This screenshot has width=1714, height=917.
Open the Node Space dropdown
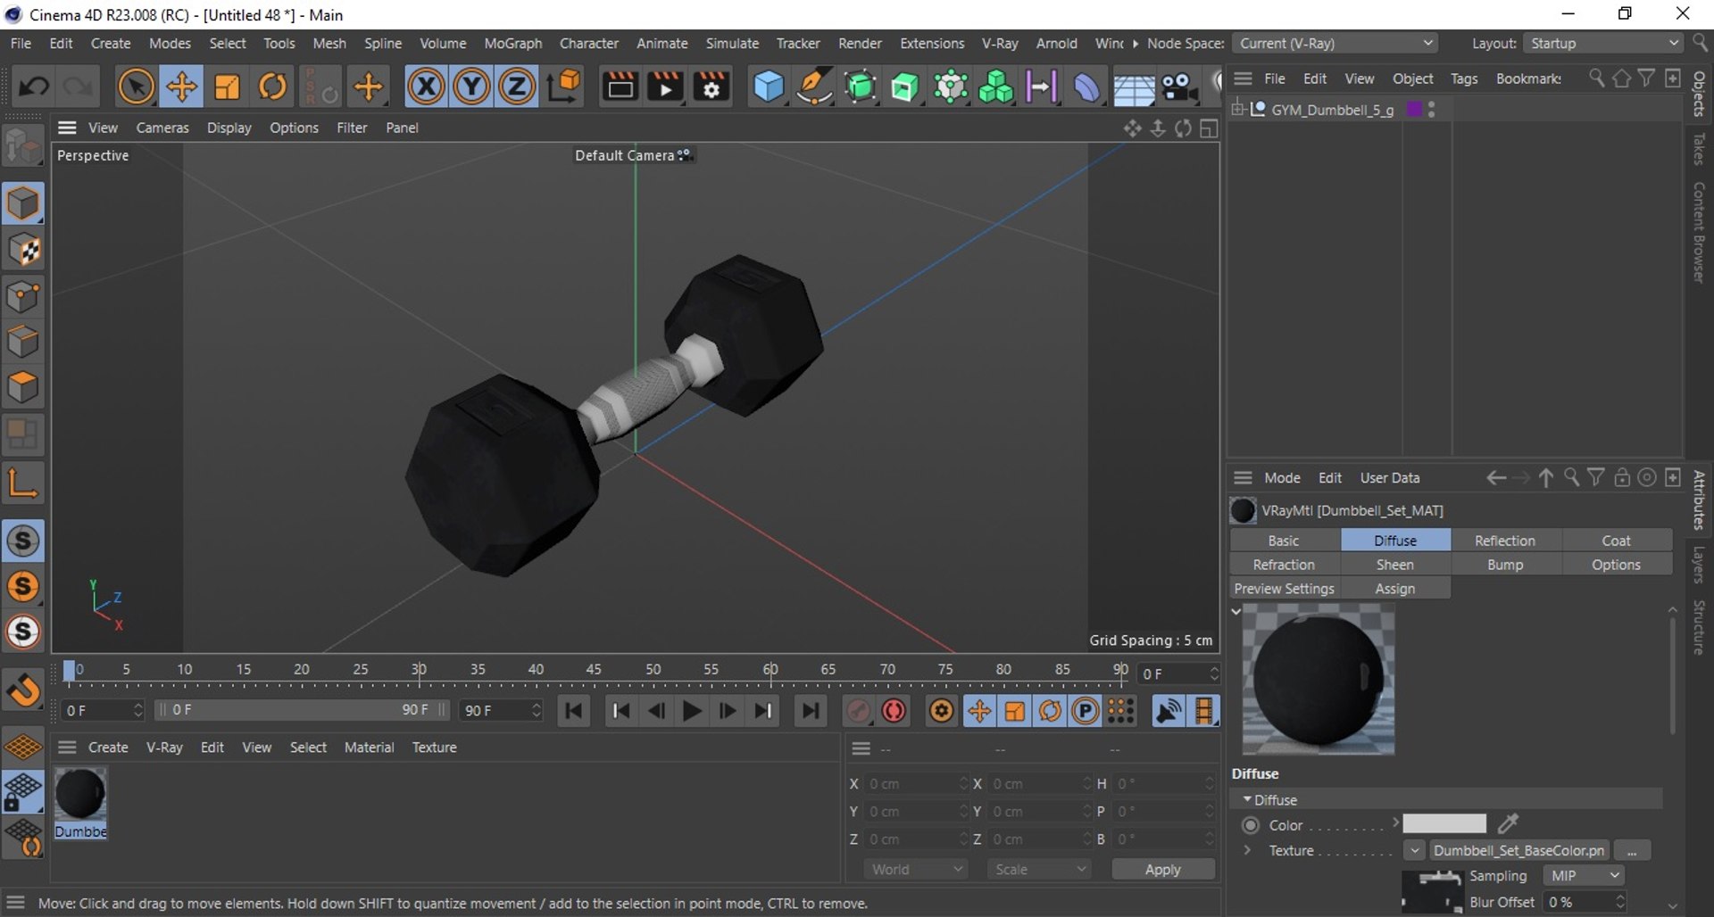pyautogui.click(x=1336, y=43)
